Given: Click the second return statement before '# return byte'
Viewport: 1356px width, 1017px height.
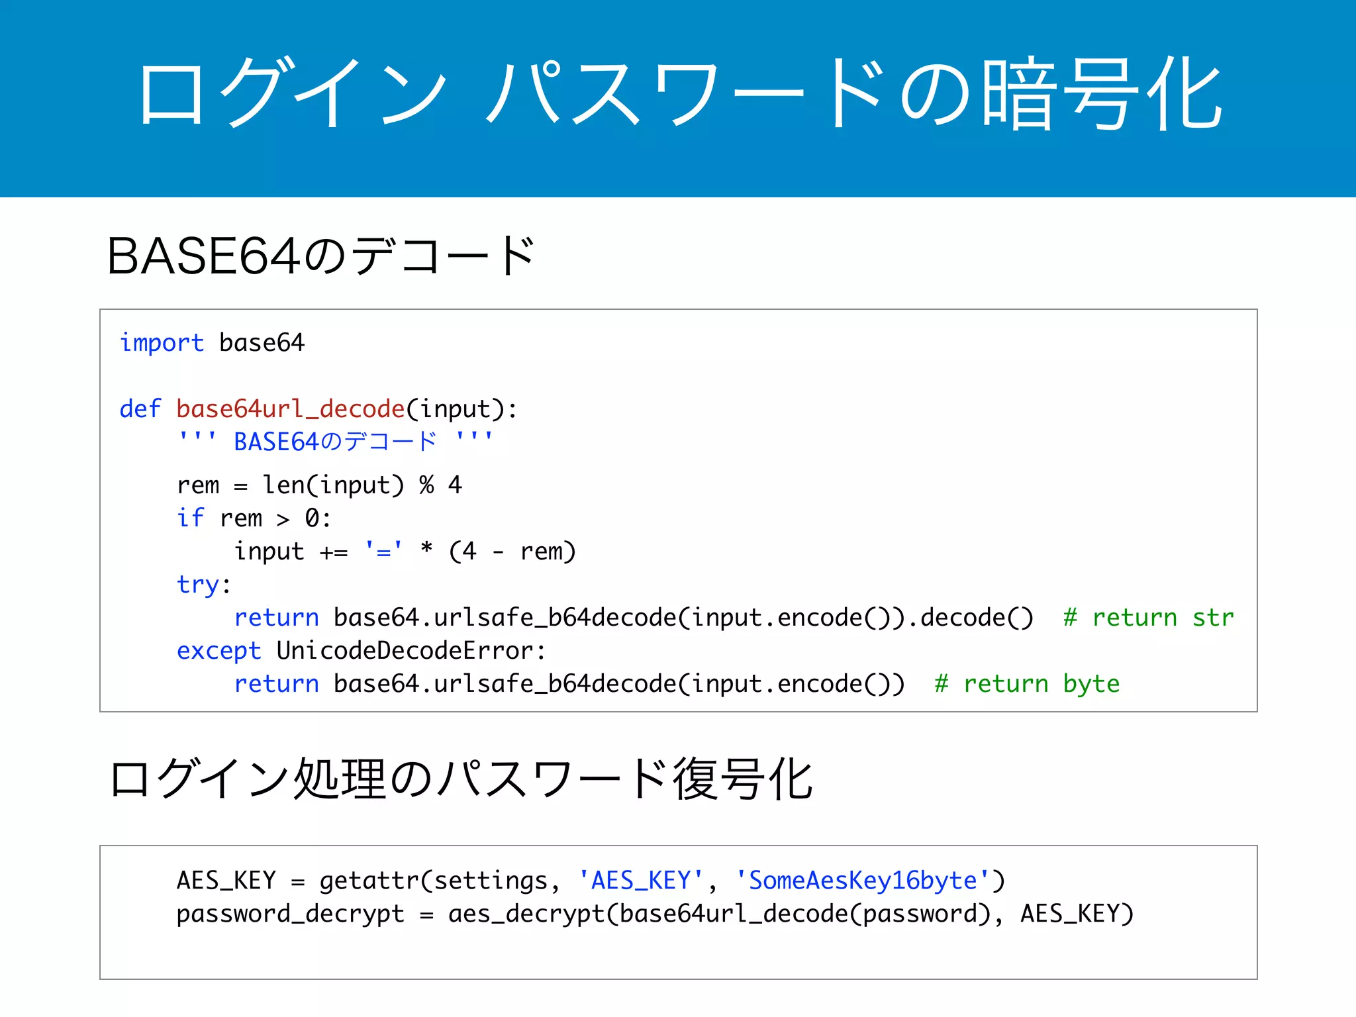Looking at the screenshot, I should coord(569,684).
